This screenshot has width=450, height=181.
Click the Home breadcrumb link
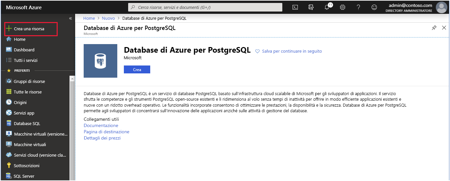pyautogui.click(x=89, y=18)
